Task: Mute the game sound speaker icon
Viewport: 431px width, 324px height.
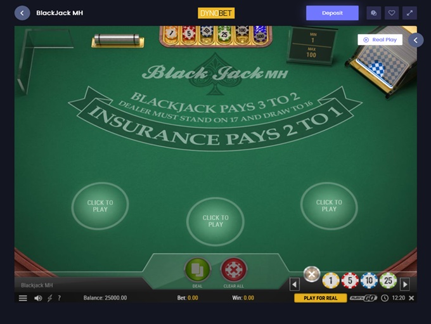Action: click(x=38, y=298)
